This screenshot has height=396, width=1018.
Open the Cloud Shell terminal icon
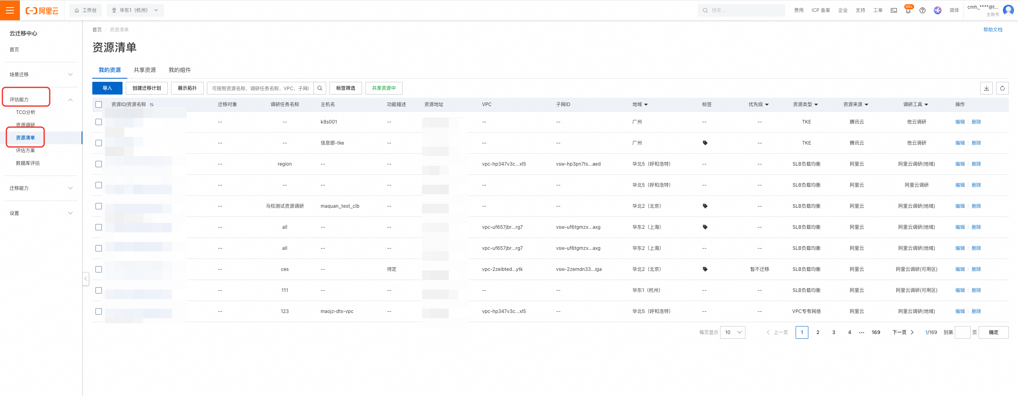pos(893,10)
